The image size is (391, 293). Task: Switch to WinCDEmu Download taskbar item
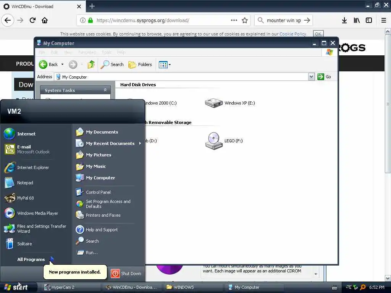tap(132, 287)
